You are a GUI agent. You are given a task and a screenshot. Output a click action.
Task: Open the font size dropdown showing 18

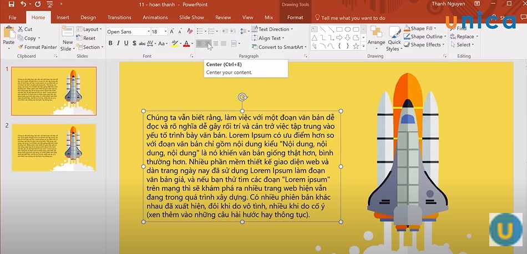[165, 32]
